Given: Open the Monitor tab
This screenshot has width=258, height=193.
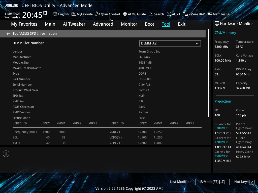Looking at the screenshot, I should [x=129, y=24].
